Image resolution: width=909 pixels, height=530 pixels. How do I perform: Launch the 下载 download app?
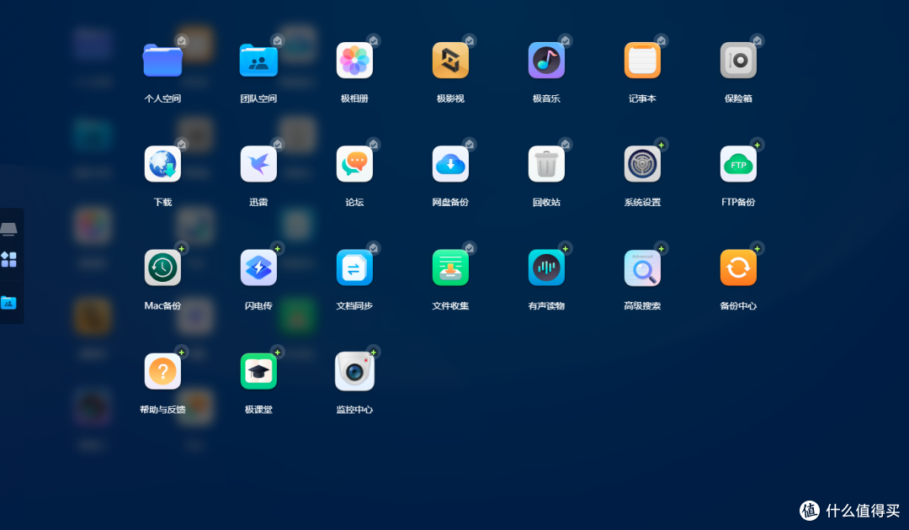[162, 164]
